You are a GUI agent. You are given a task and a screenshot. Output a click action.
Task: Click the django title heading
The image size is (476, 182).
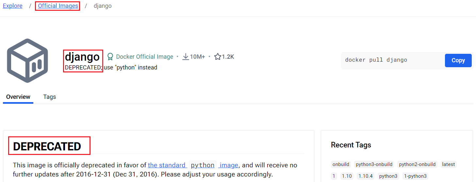pos(82,57)
